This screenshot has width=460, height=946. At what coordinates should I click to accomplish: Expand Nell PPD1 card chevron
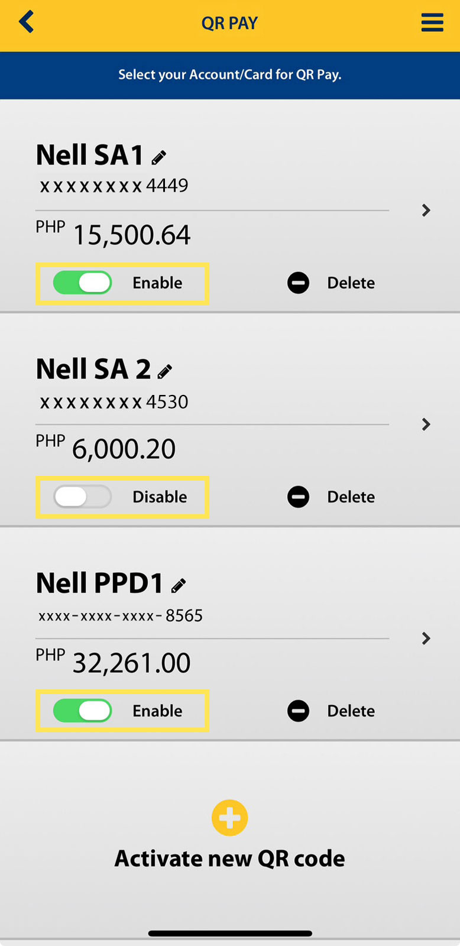(426, 639)
